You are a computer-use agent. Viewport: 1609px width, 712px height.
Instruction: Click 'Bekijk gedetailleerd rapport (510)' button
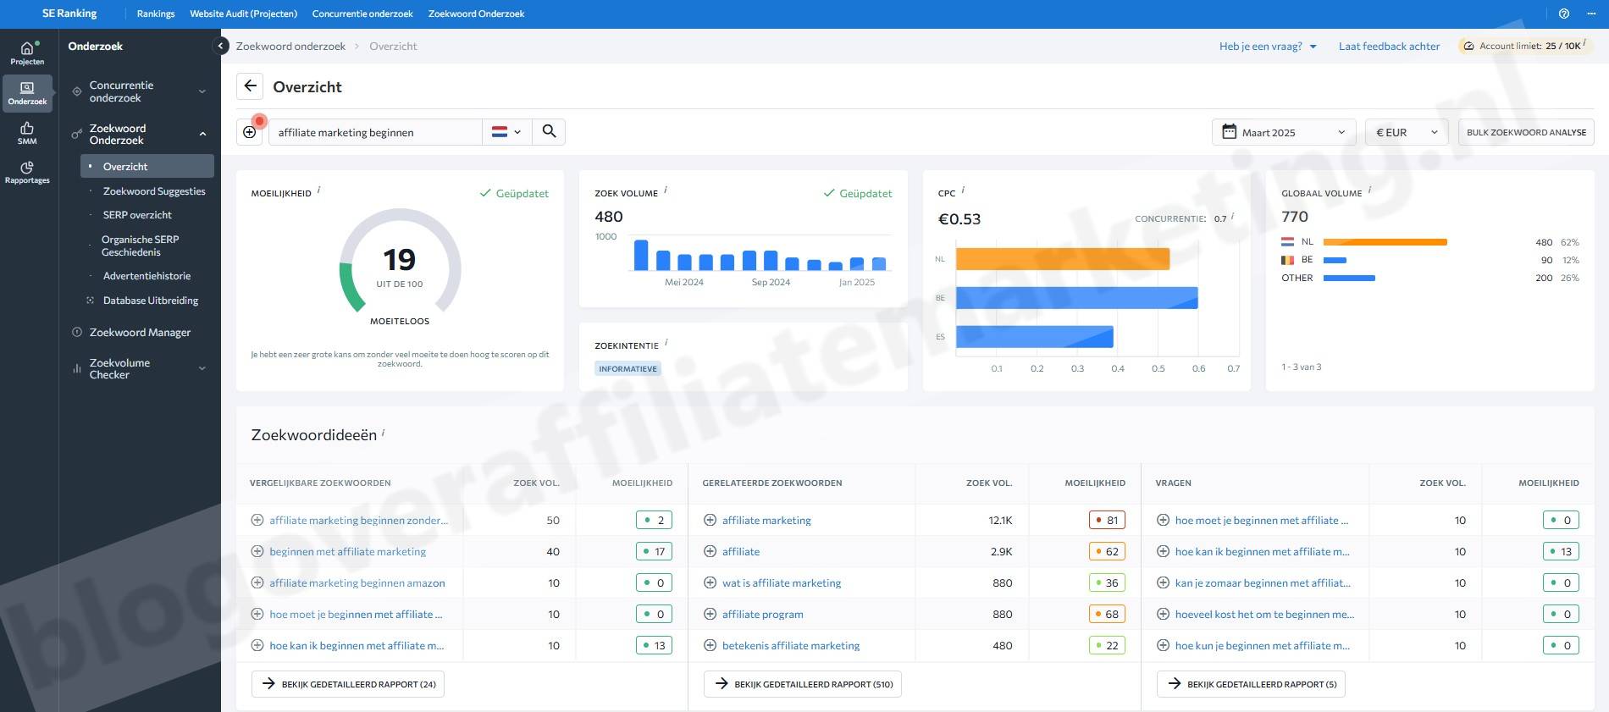(x=802, y=684)
